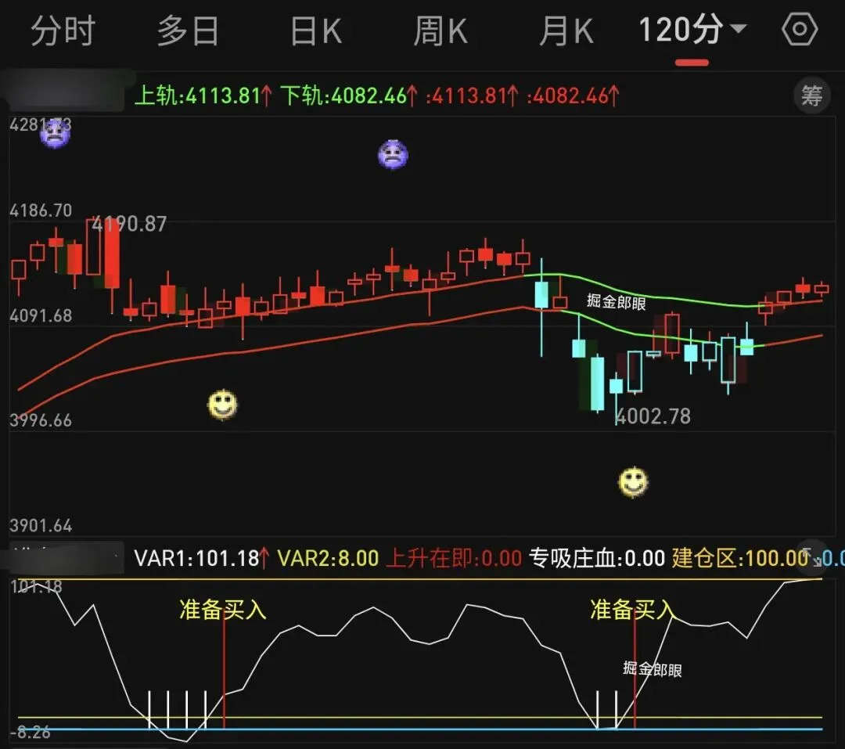The image size is (845, 749).
Task: Tap the 筹 chip distribution button
Action: 811,96
